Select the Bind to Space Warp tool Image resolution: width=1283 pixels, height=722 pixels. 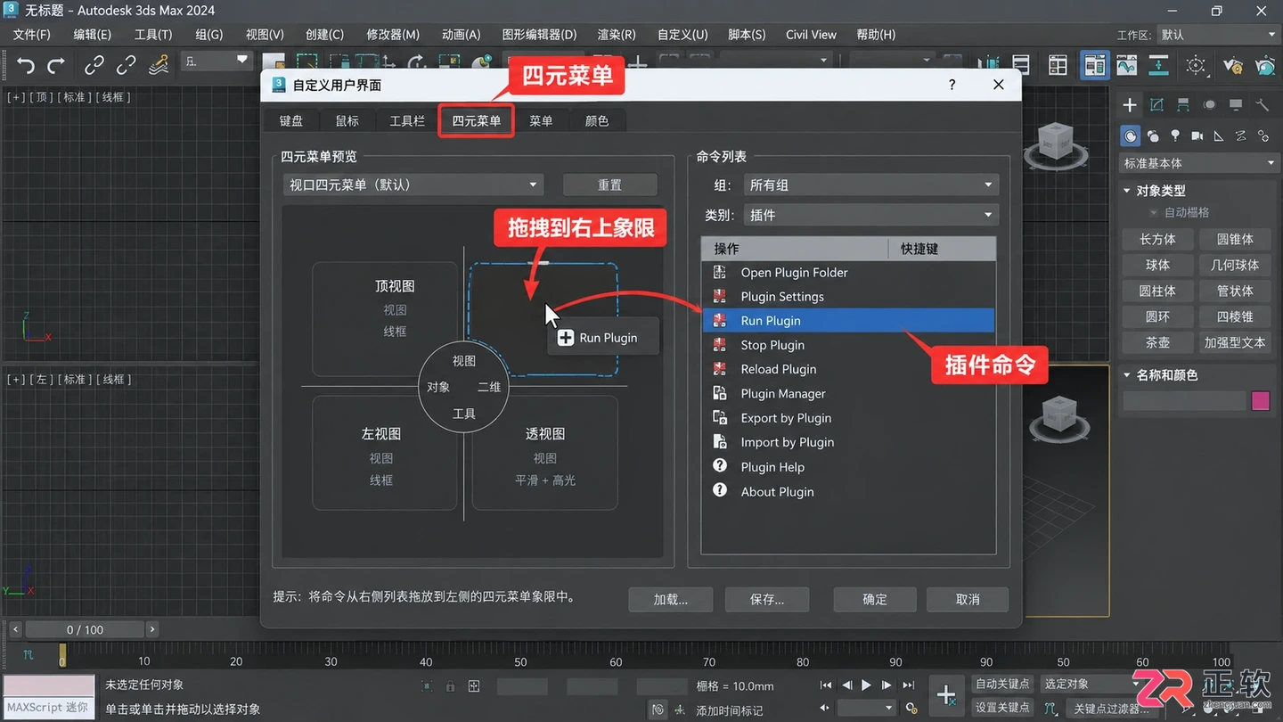[x=159, y=65]
